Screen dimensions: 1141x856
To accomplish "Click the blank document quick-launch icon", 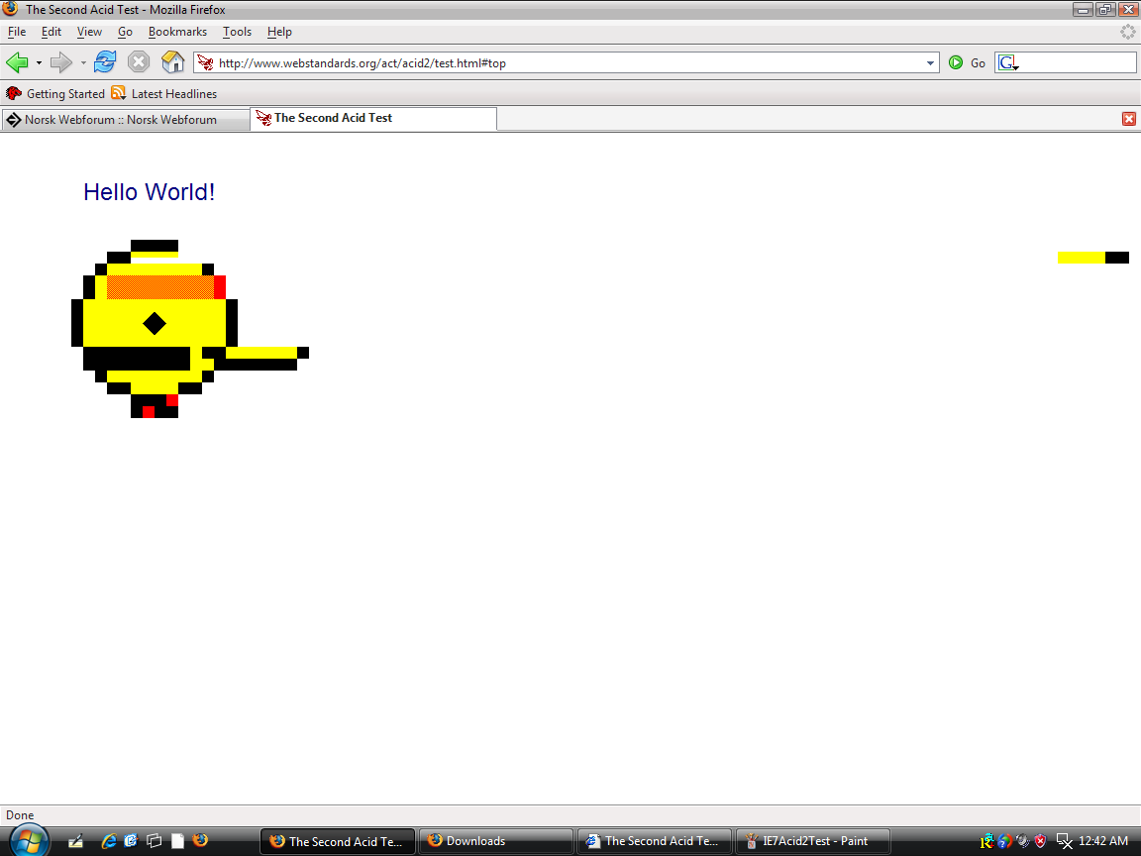I will pyautogui.click(x=177, y=841).
